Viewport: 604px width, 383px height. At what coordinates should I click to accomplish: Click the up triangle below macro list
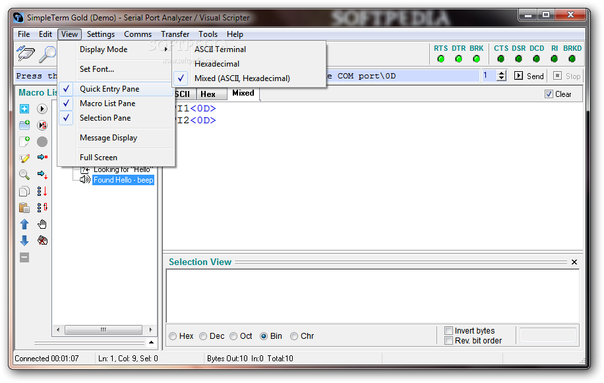[x=152, y=342]
